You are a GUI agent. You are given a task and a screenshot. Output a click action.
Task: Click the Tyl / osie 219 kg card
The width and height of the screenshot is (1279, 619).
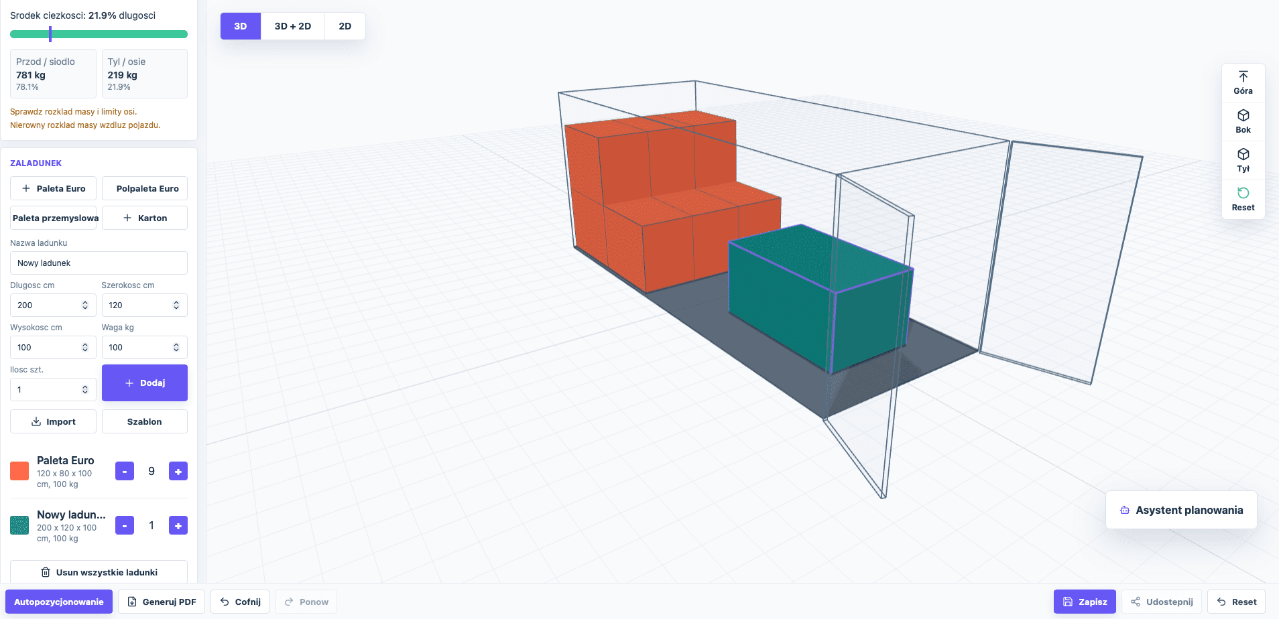[145, 74]
